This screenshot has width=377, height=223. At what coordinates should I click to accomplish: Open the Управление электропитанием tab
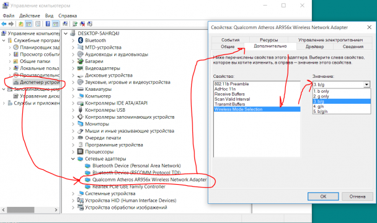pos(330,40)
